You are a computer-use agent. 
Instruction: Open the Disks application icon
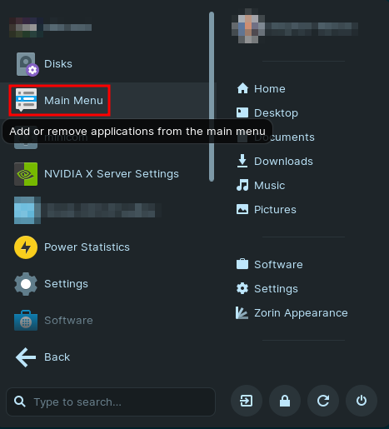(x=27, y=64)
